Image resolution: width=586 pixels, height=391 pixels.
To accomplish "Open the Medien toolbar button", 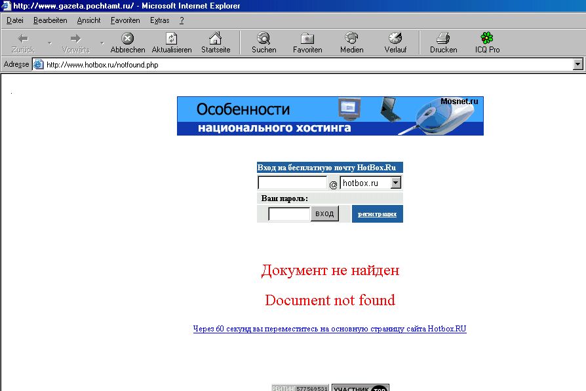I will click(352, 43).
